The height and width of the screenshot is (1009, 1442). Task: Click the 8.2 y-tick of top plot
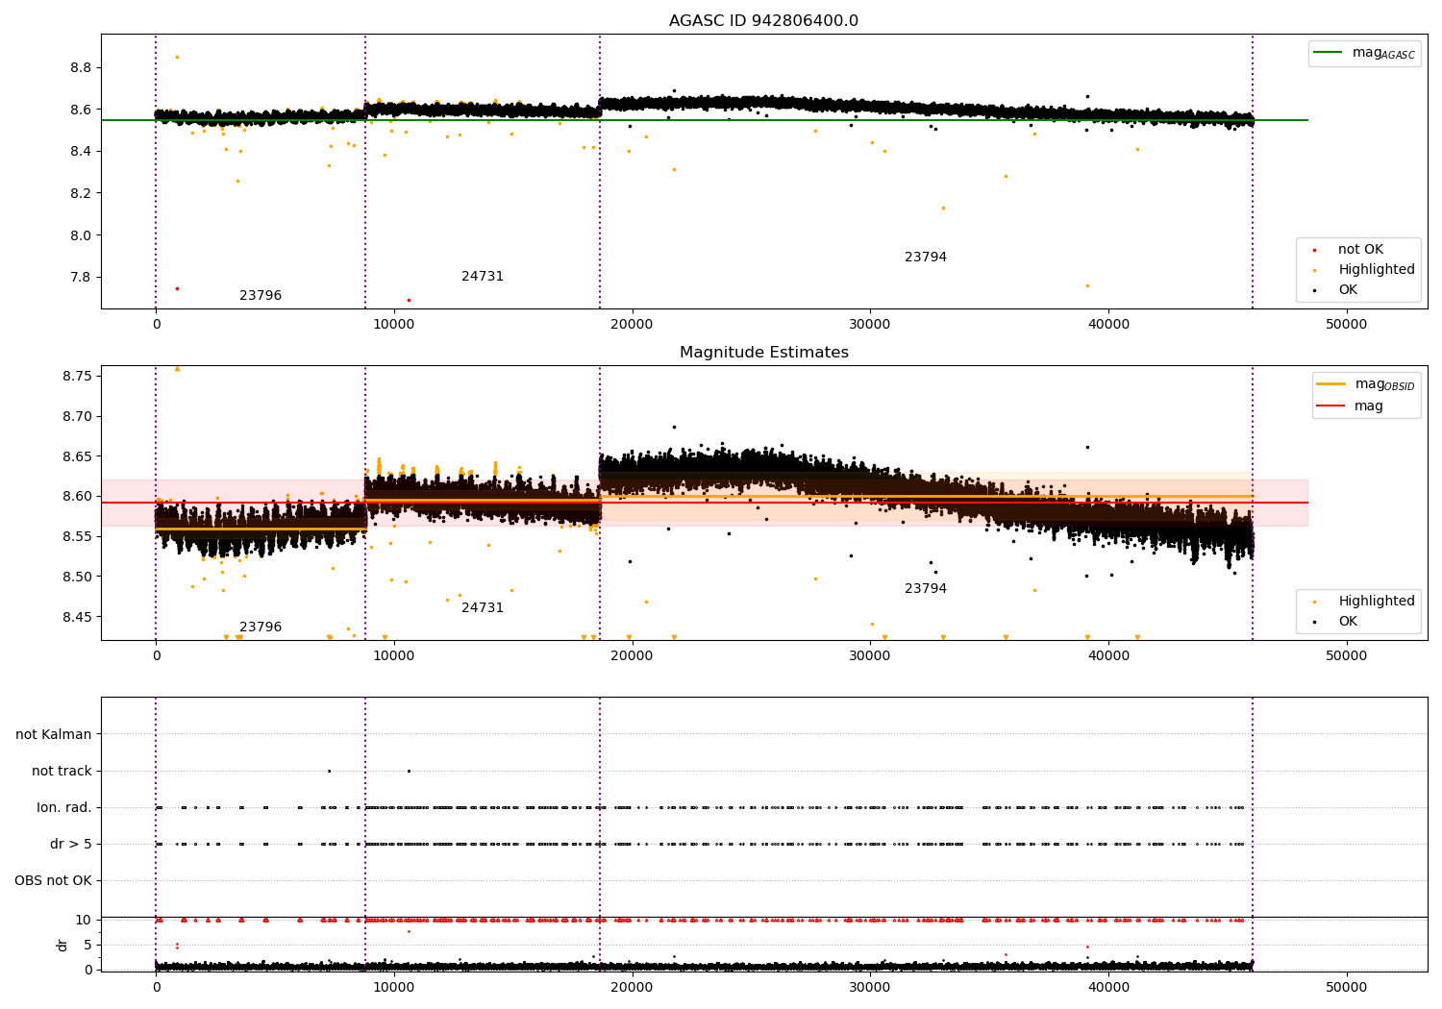click(x=81, y=194)
